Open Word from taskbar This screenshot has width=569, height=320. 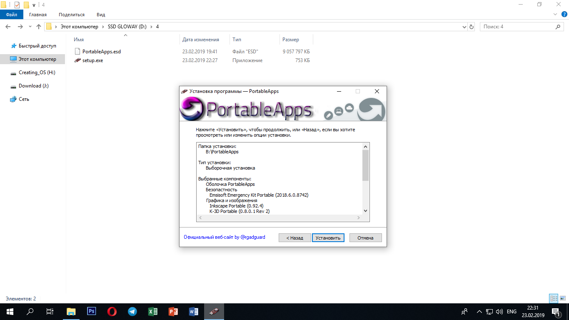pyautogui.click(x=194, y=312)
